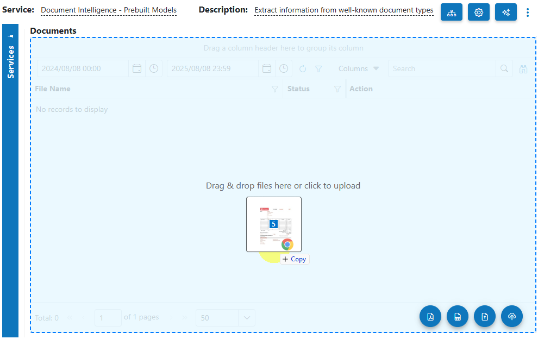
Task: Open the clock picker for end time
Action: click(x=283, y=68)
